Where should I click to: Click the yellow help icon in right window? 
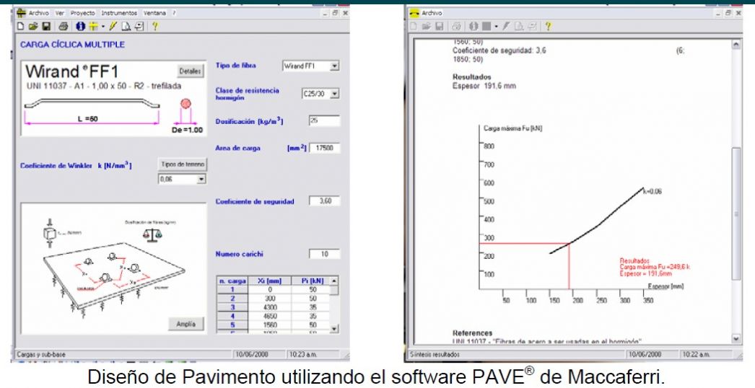click(x=547, y=27)
